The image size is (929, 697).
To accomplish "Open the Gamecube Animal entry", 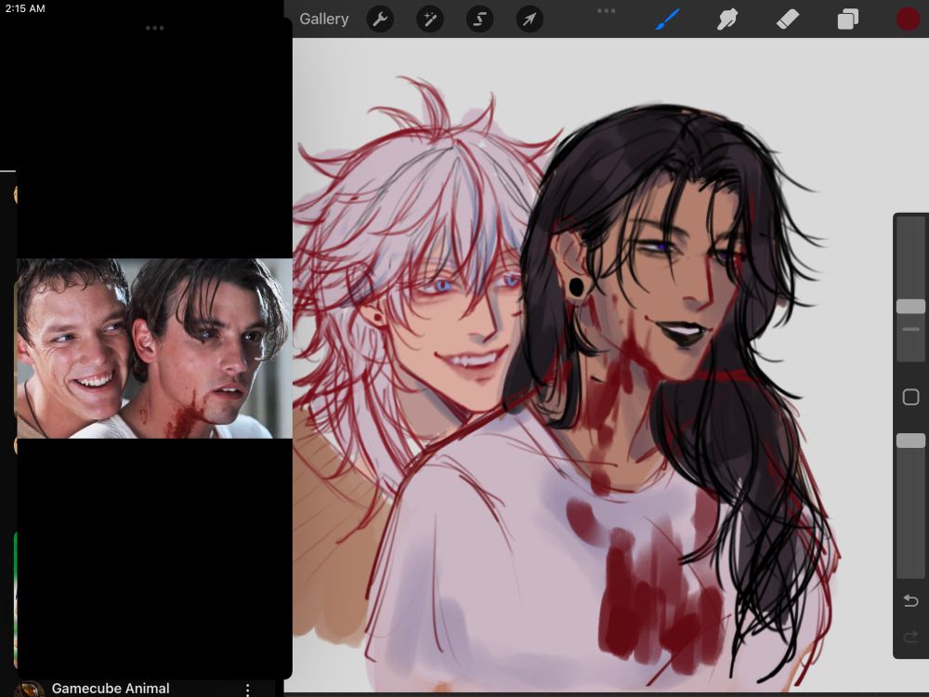I will [111, 688].
